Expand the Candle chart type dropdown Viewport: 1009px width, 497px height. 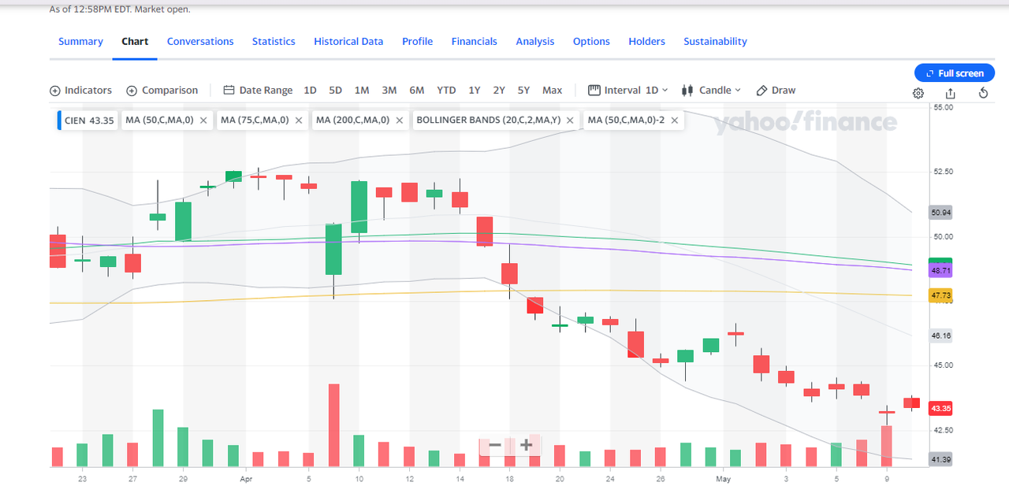(712, 91)
